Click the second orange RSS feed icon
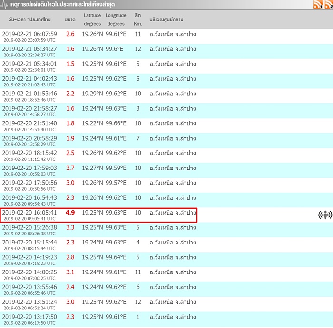The image size is (333, 328). pos(328,5)
